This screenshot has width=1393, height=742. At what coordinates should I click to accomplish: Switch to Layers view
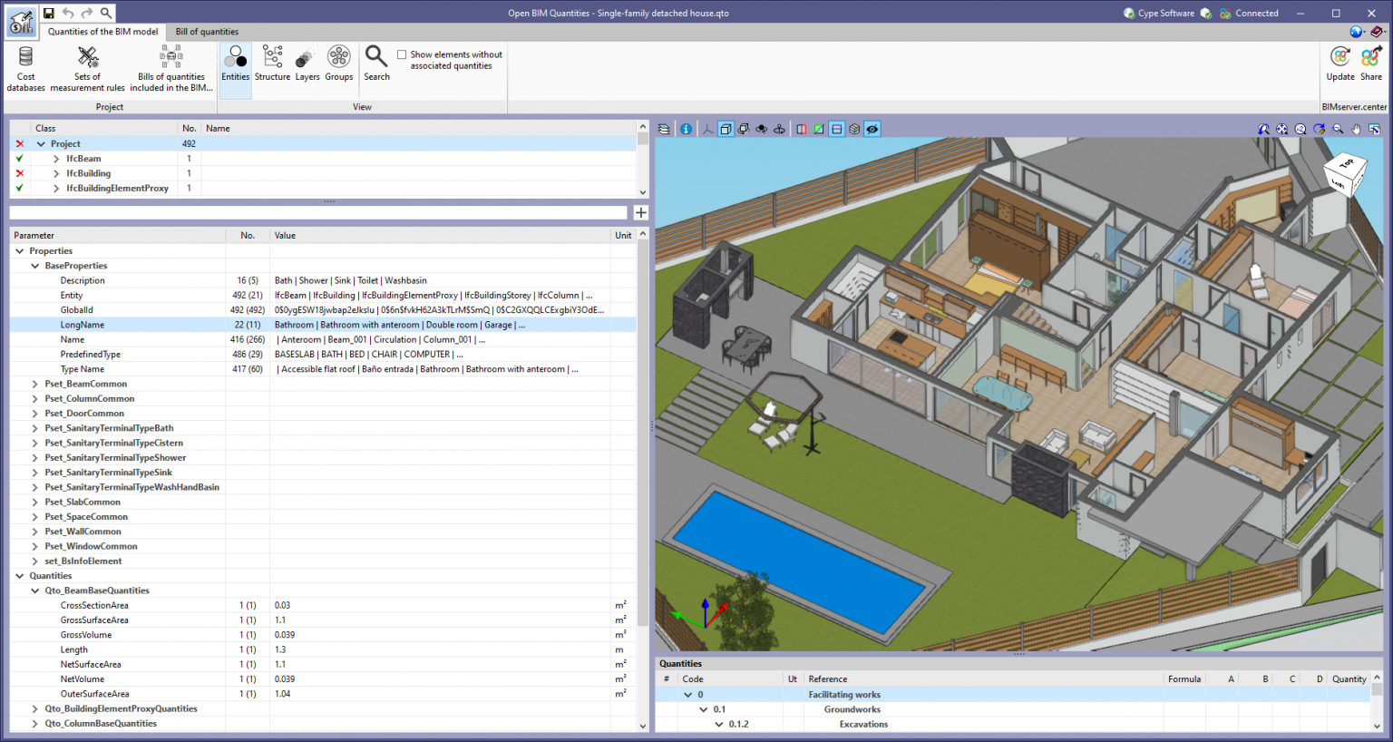click(307, 63)
